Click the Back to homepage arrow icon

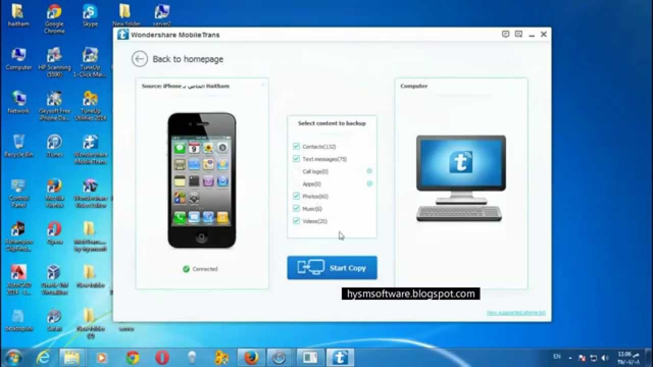pyautogui.click(x=139, y=59)
